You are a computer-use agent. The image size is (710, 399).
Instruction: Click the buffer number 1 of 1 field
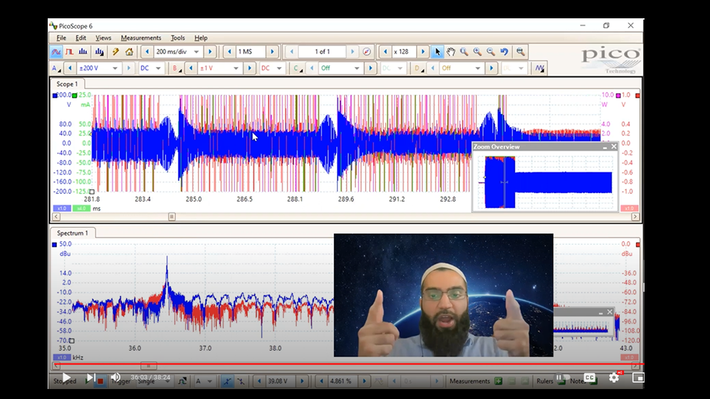click(322, 52)
